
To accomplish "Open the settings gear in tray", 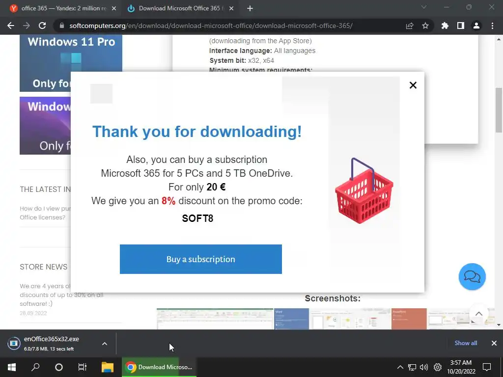I will (438, 367).
